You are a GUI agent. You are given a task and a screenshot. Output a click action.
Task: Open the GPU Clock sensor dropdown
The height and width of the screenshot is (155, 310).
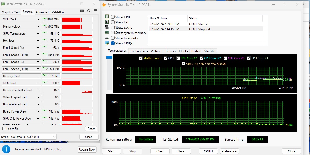pos(38,19)
